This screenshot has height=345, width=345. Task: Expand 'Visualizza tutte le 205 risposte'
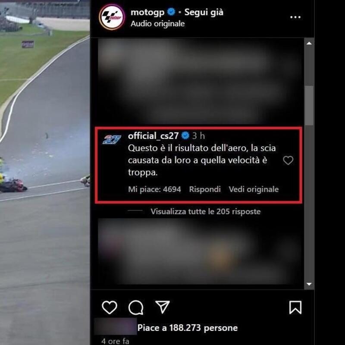point(206,211)
